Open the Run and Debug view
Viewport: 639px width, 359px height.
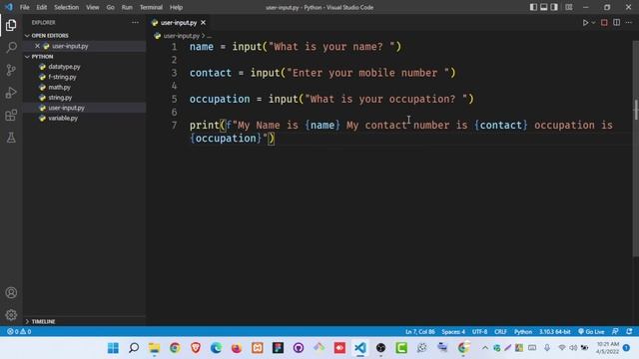(x=11, y=93)
